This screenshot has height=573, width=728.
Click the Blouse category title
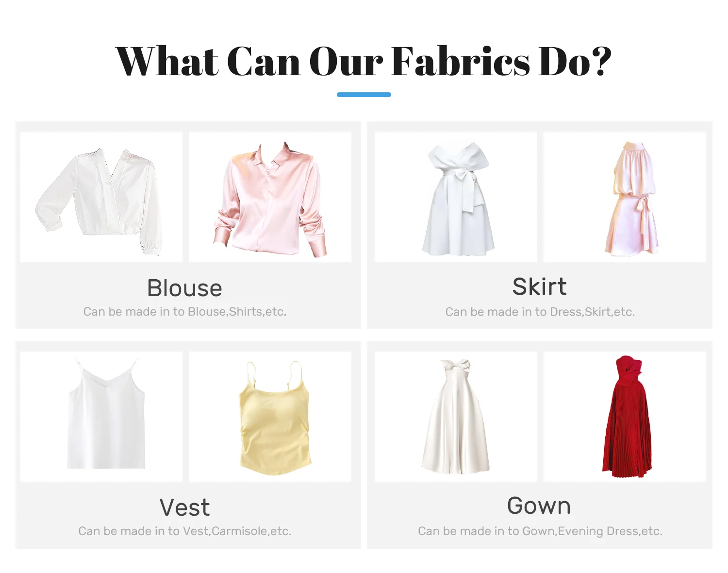point(185,288)
